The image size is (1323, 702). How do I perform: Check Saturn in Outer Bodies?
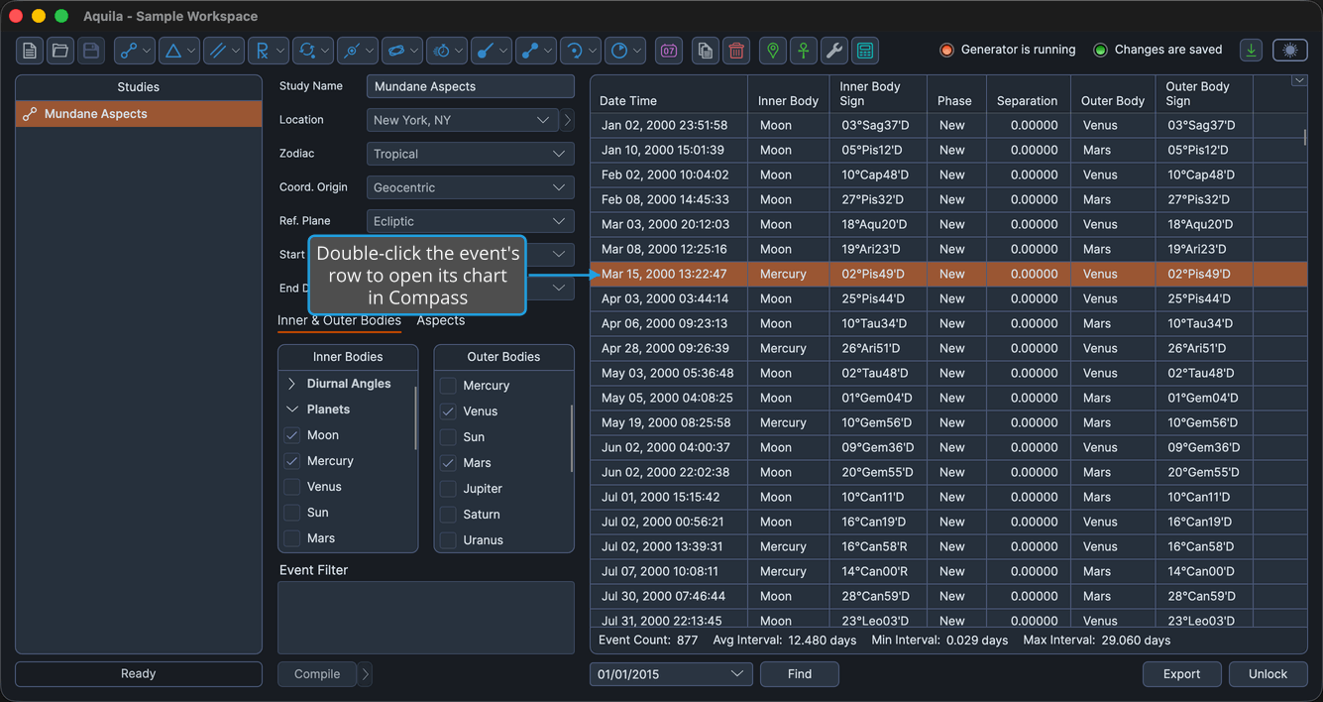(x=448, y=515)
